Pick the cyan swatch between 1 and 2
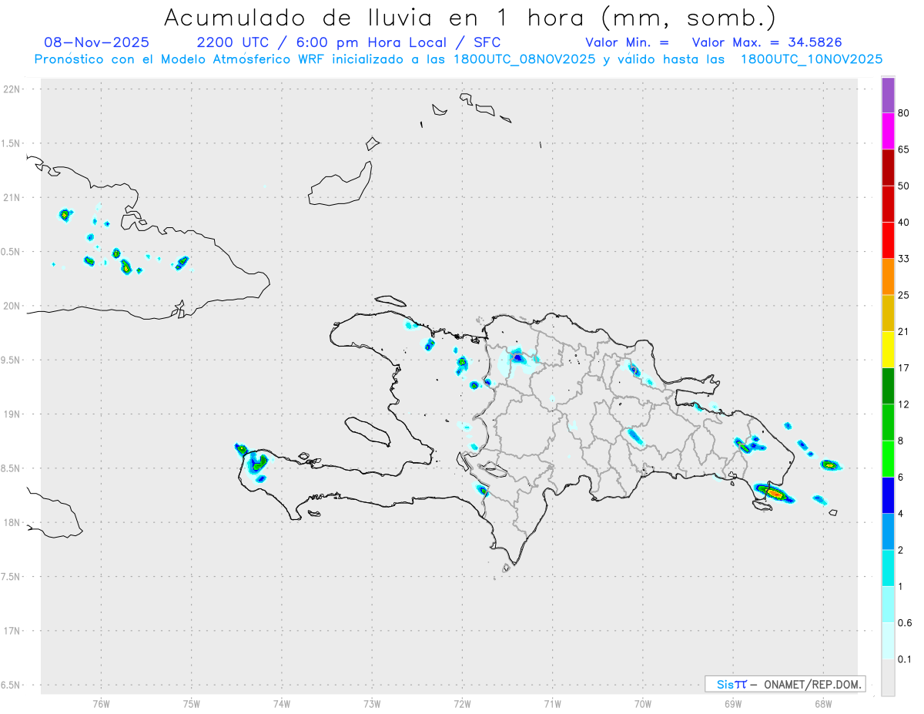Viewport: 924px width, 714px height. coord(888,568)
